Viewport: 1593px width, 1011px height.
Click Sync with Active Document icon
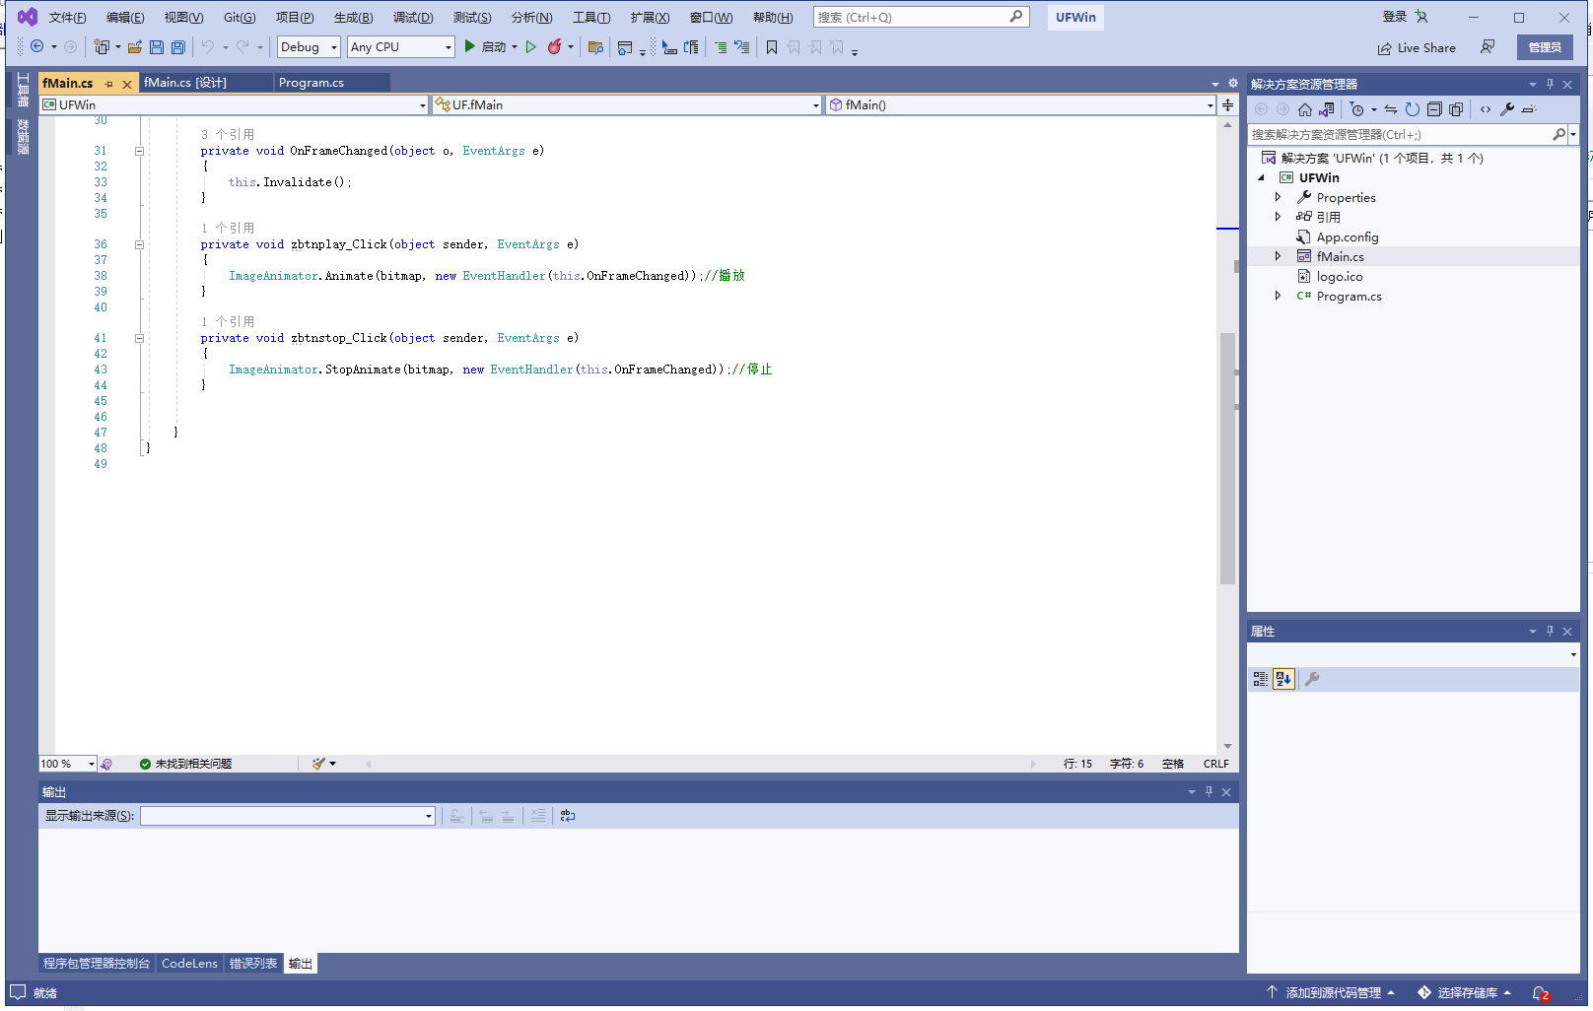coord(1390,109)
